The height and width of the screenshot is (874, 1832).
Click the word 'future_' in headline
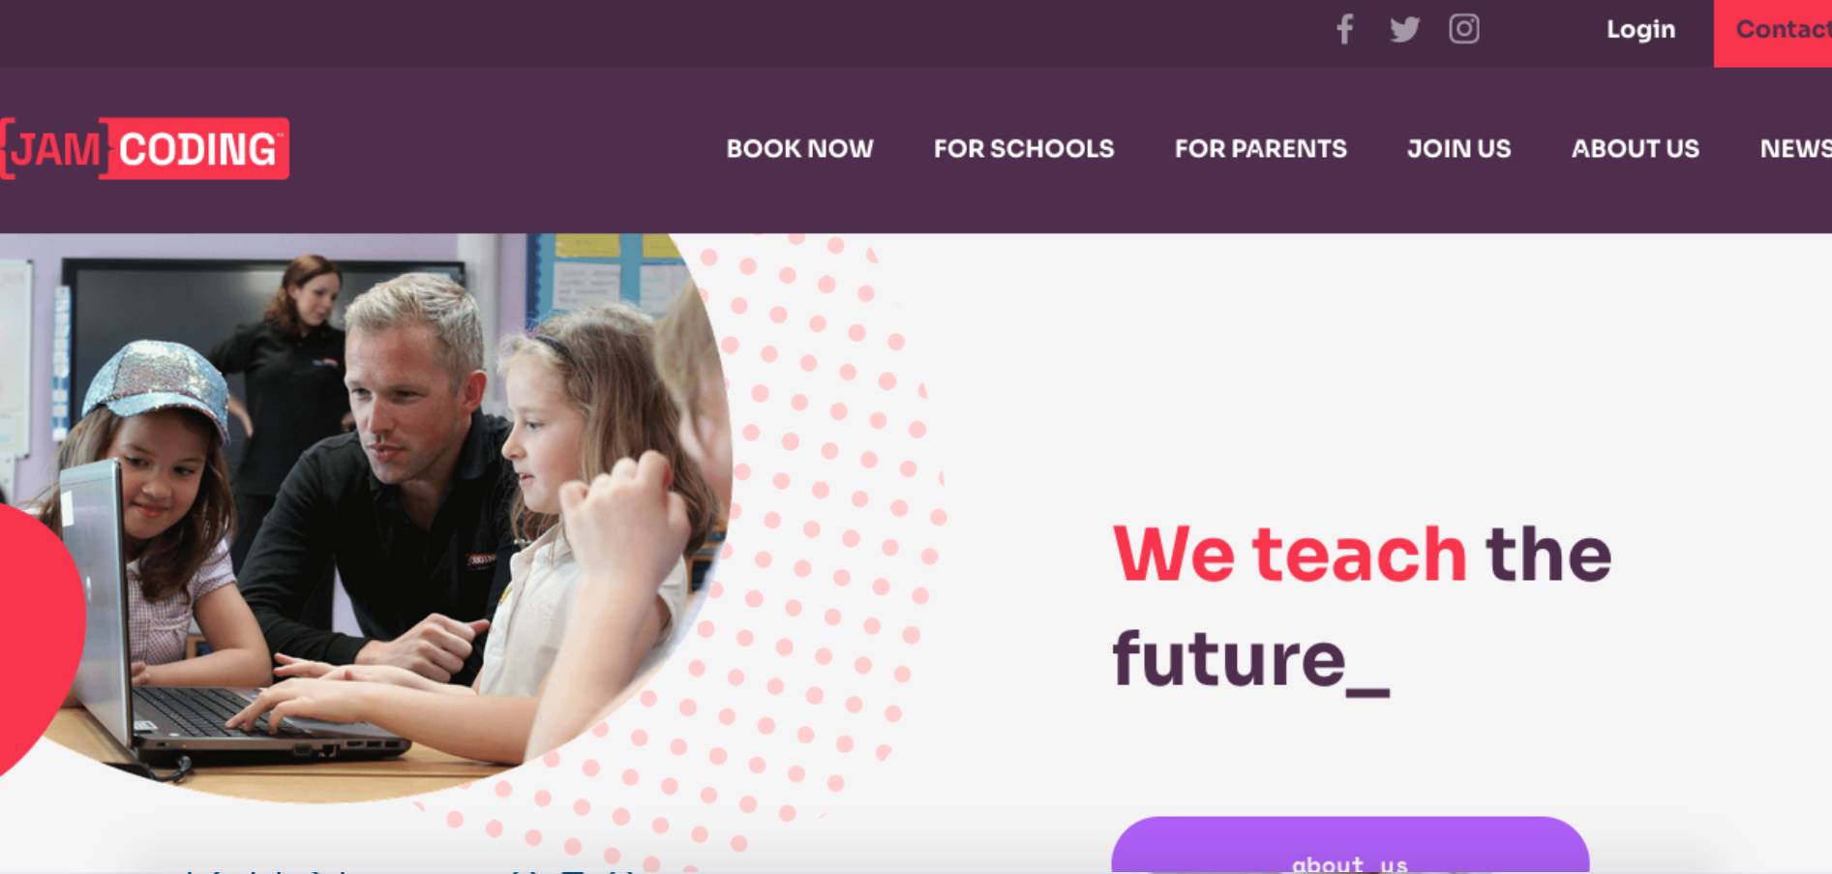pyautogui.click(x=1250, y=659)
